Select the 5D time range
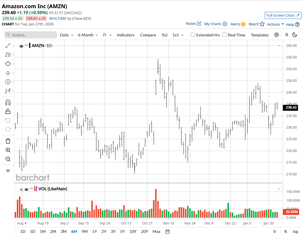This screenshot has width=302, height=236. [x=33, y=231]
